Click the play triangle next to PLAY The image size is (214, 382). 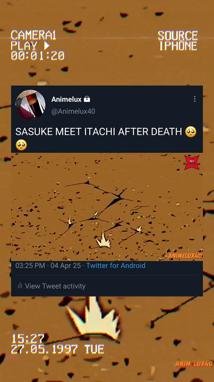[x=47, y=45]
